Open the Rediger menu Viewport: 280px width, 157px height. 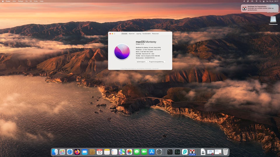(x=21, y=1)
